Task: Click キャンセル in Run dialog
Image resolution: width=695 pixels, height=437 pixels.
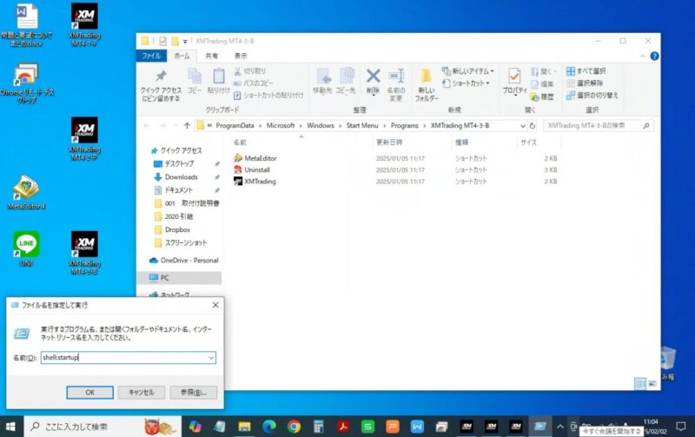Action: coord(142,392)
